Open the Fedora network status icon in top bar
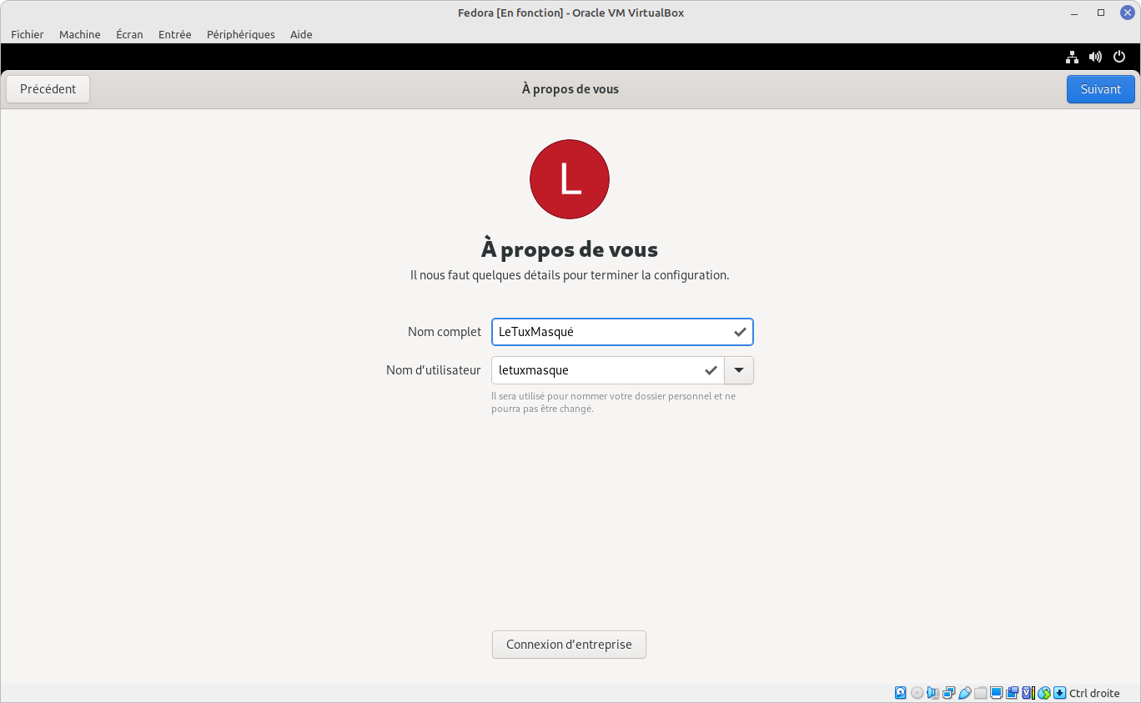 [x=1072, y=57]
